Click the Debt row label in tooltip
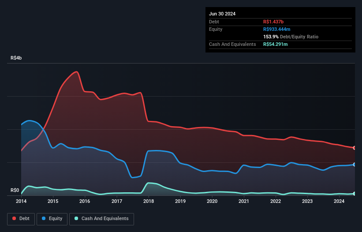 [214, 22]
